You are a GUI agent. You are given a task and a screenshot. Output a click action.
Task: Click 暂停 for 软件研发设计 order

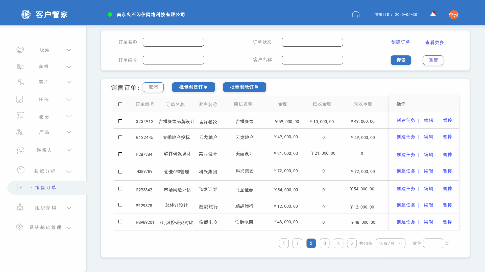click(447, 155)
